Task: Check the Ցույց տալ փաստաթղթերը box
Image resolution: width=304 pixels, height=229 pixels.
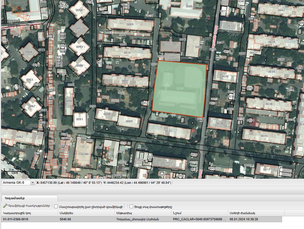Action: click(131, 207)
